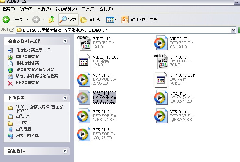Click the parent folder icon in 其他位置
This screenshot has width=240, height=162.
pyautogui.click(x=10, y=108)
